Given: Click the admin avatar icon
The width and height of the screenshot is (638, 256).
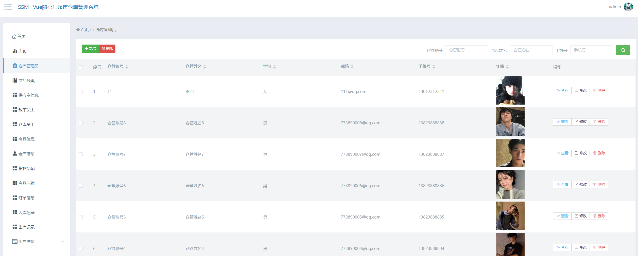Looking at the screenshot, I should [628, 7].
